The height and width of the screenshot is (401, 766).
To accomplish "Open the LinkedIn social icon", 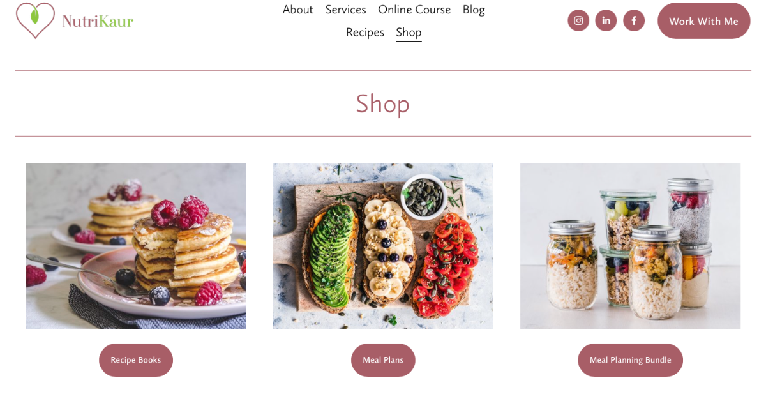I will click(x=606, y=20).
